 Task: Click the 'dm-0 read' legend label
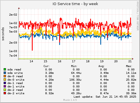(15, 76)
